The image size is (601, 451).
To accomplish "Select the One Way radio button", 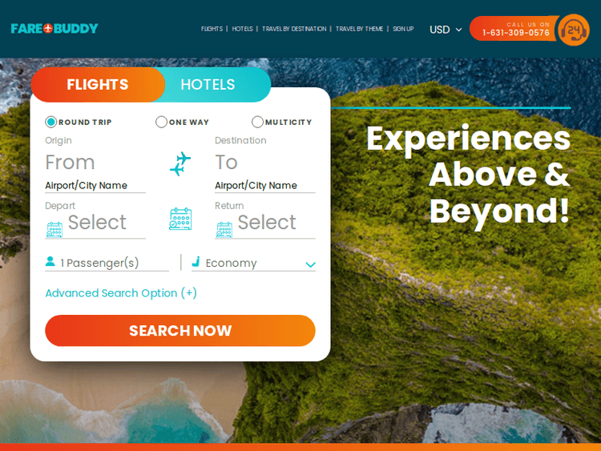I will click(161, 122).
